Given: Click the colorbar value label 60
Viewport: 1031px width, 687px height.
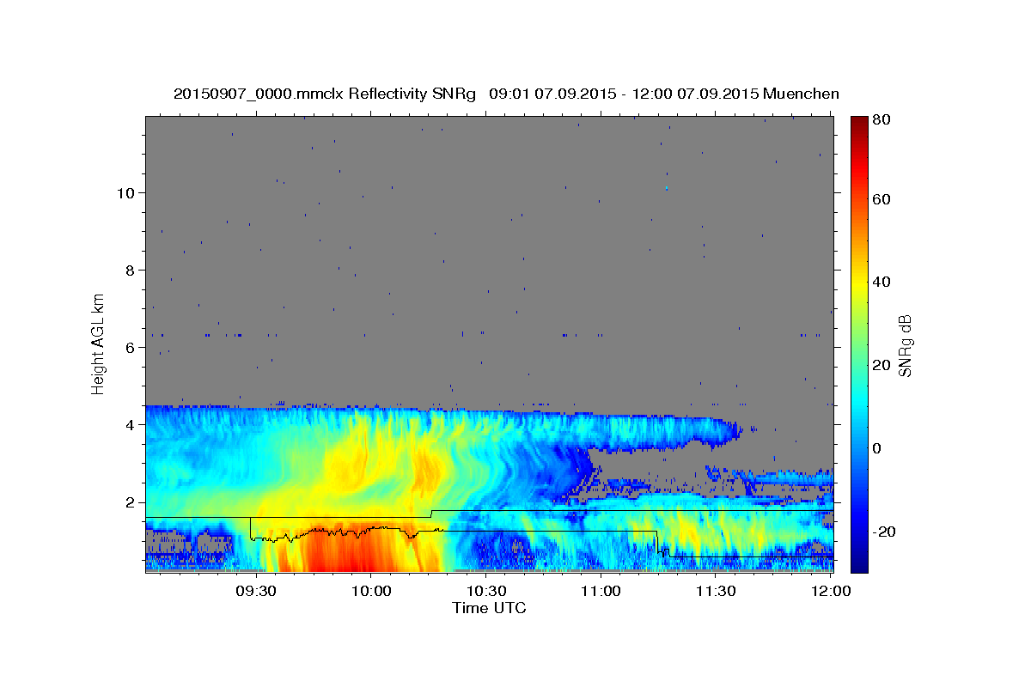Looking at the screenshot, I should [883, 199].
